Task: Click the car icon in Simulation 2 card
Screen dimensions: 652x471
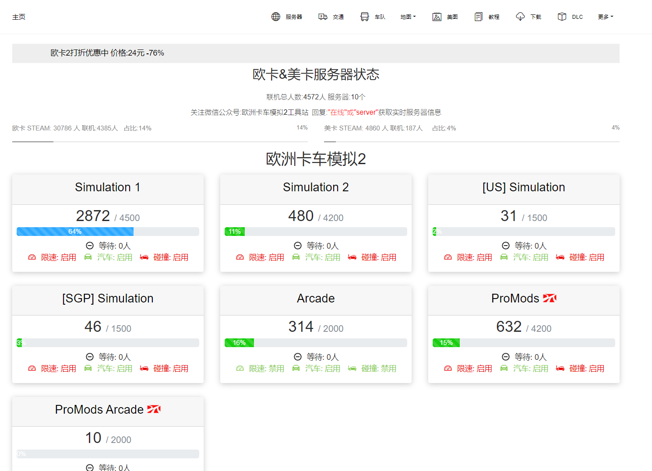Action: pos(296,257)
